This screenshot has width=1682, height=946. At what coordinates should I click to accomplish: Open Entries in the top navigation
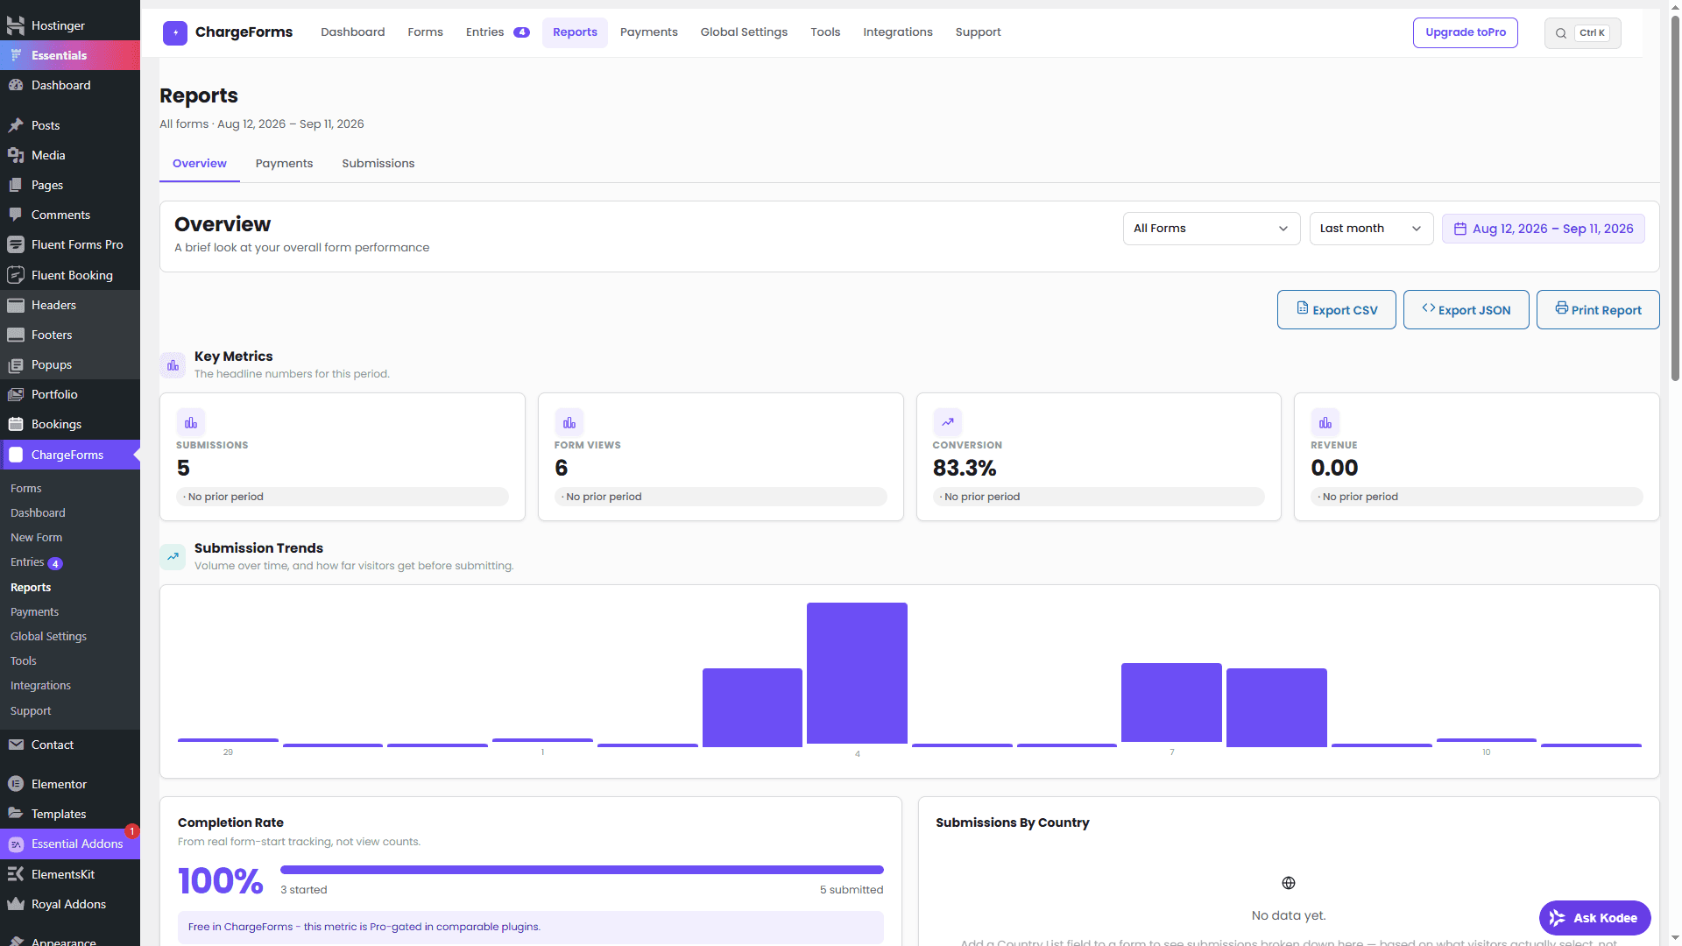pyautogui.click(x=497, y=32)
